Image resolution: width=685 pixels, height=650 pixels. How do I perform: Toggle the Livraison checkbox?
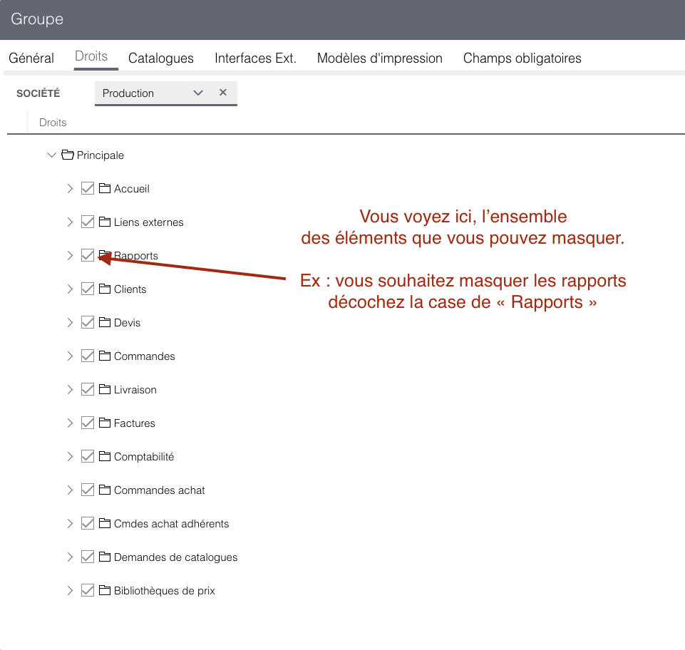(88, 389)
